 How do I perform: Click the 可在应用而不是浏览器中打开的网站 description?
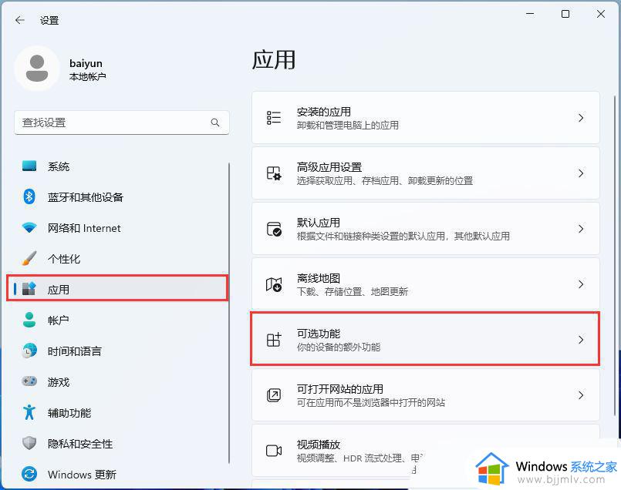tap(371, 403)
